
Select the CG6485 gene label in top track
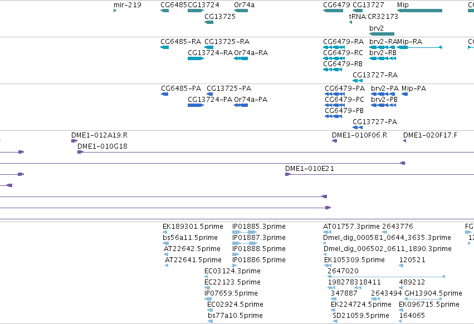174,5
